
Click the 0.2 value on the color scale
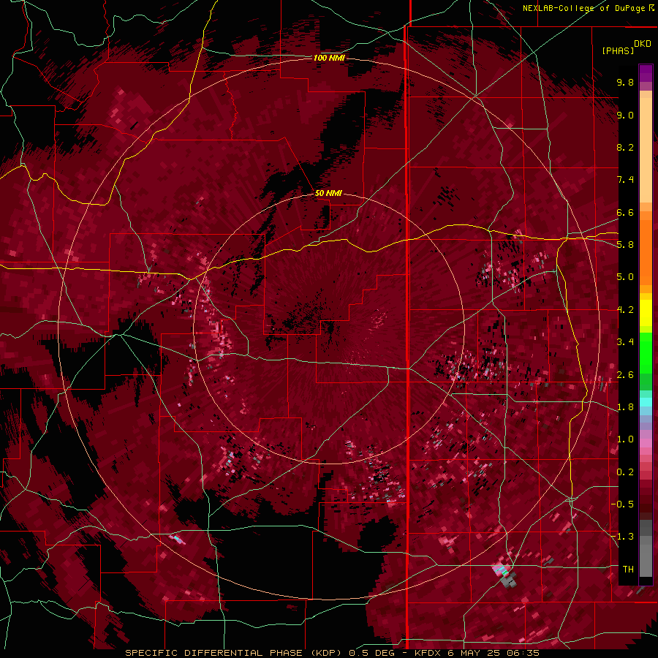coord(625,472)
